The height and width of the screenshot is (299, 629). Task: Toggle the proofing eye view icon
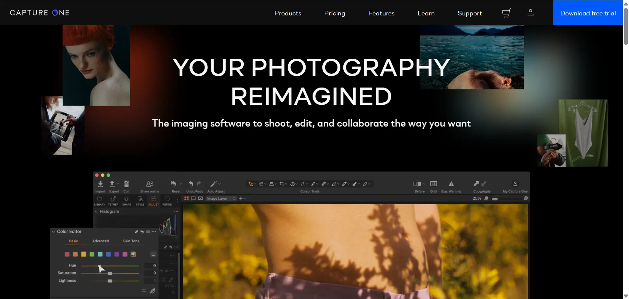tap(200, 198)
